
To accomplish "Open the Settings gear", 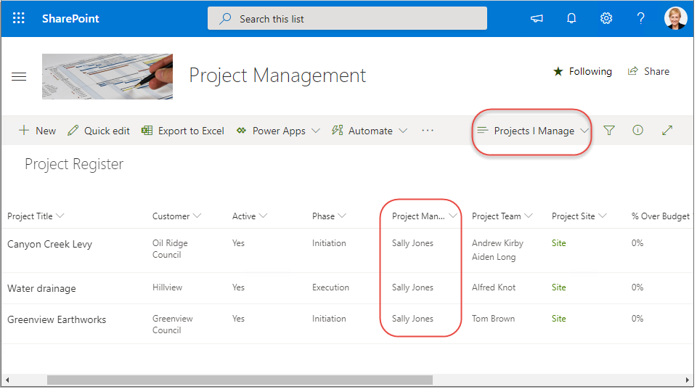I will click(606, 18).
